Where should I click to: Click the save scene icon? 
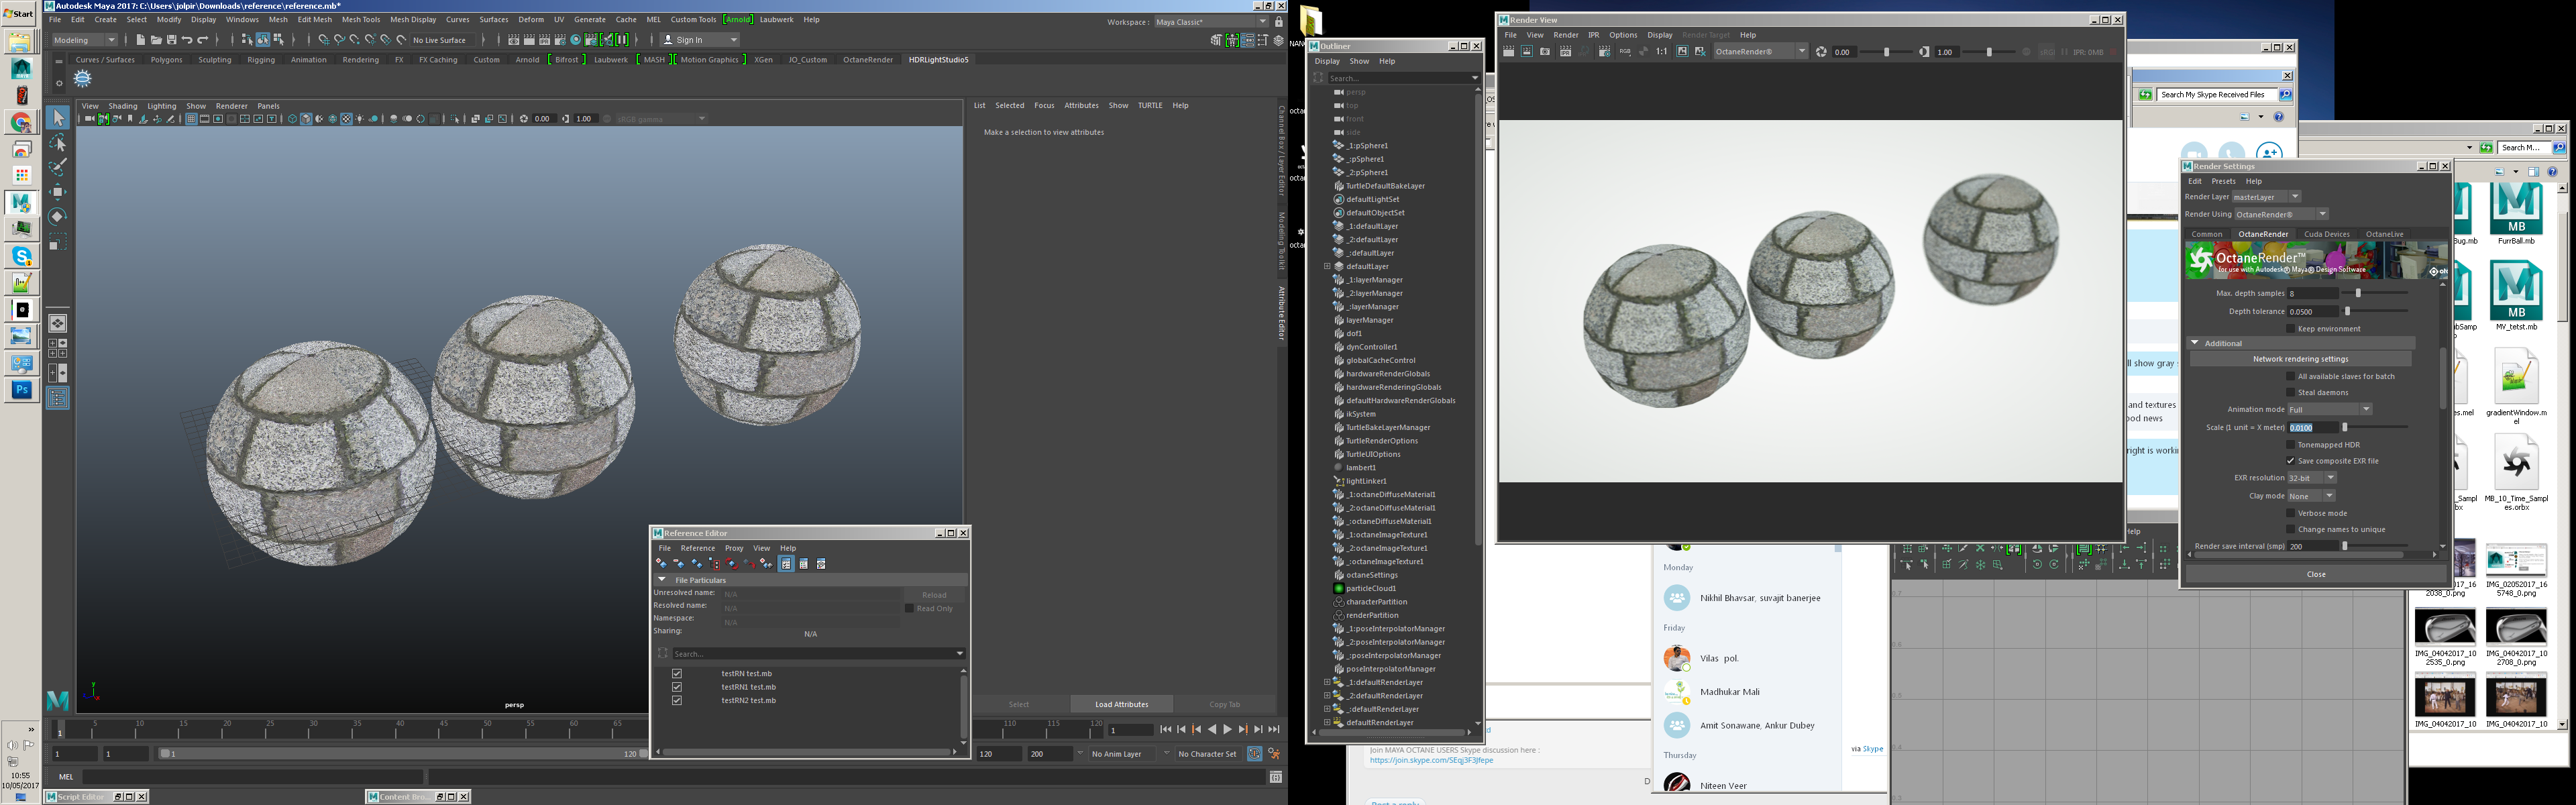[x=171, y=40]
